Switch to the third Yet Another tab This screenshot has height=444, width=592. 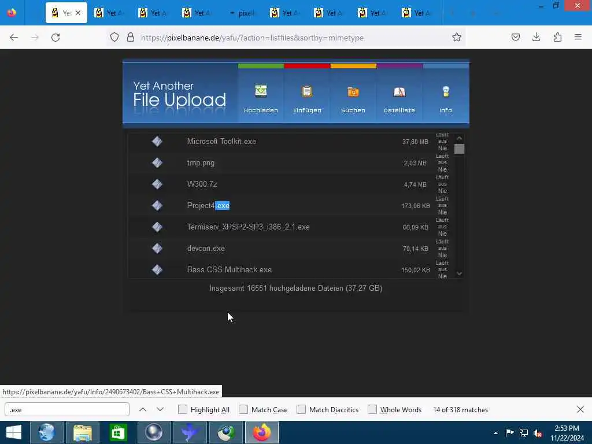pyautogui.click(x=153, y=13)
